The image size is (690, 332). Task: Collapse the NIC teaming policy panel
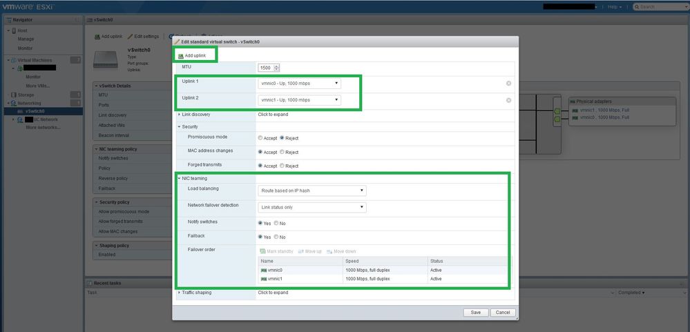97,149
